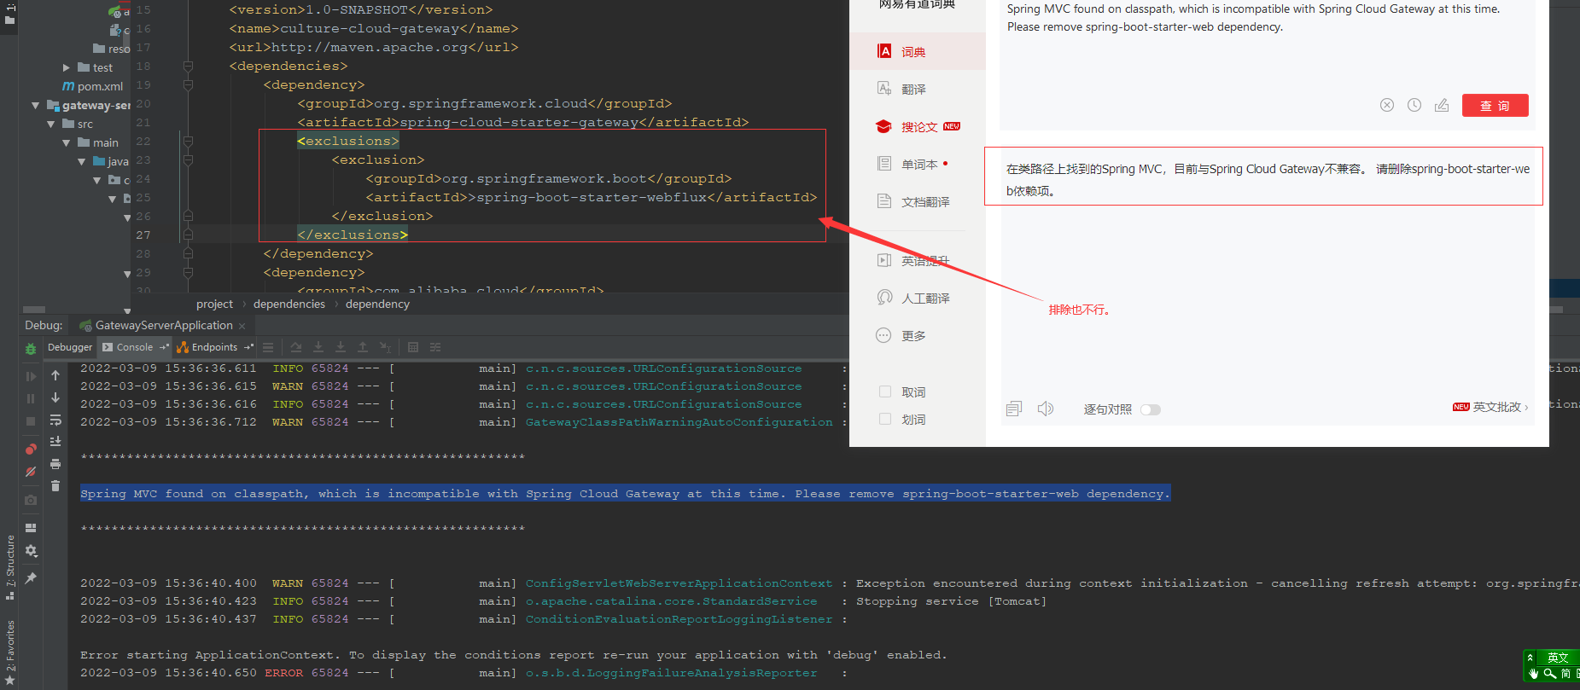
Task: Click the pin tab icon
Action: pos(31,578)
